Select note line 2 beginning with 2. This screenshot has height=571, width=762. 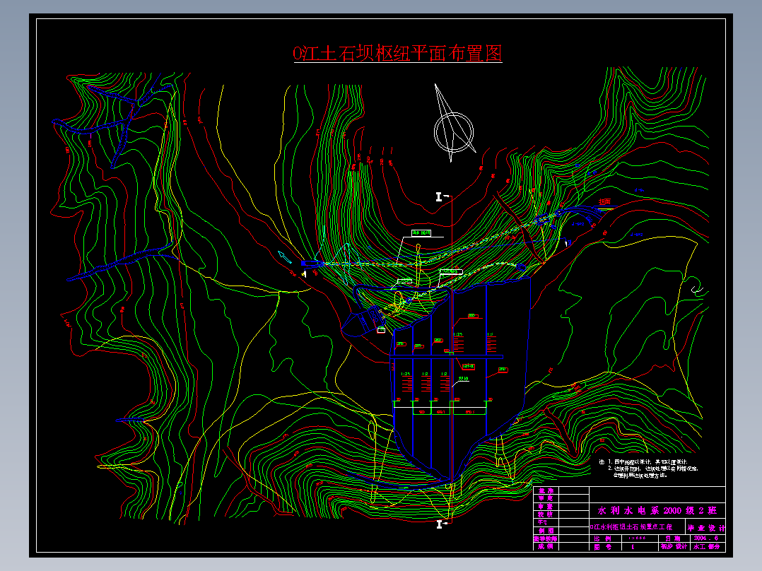pos(652,469)
